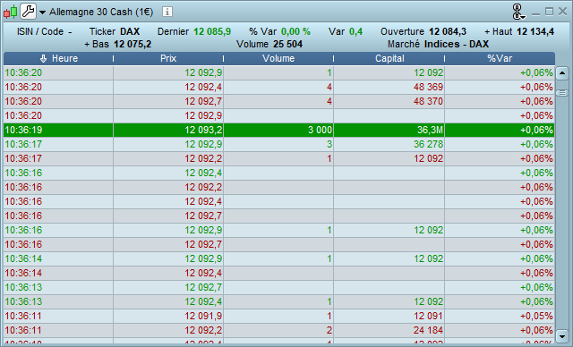This screenshot has width=573, height=347.
Task: Click the 3 000 volume cell
Action: (x=278, y=130)
